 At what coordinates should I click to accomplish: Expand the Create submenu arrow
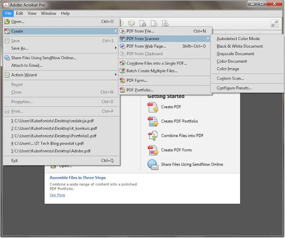(x=116, y=31)
